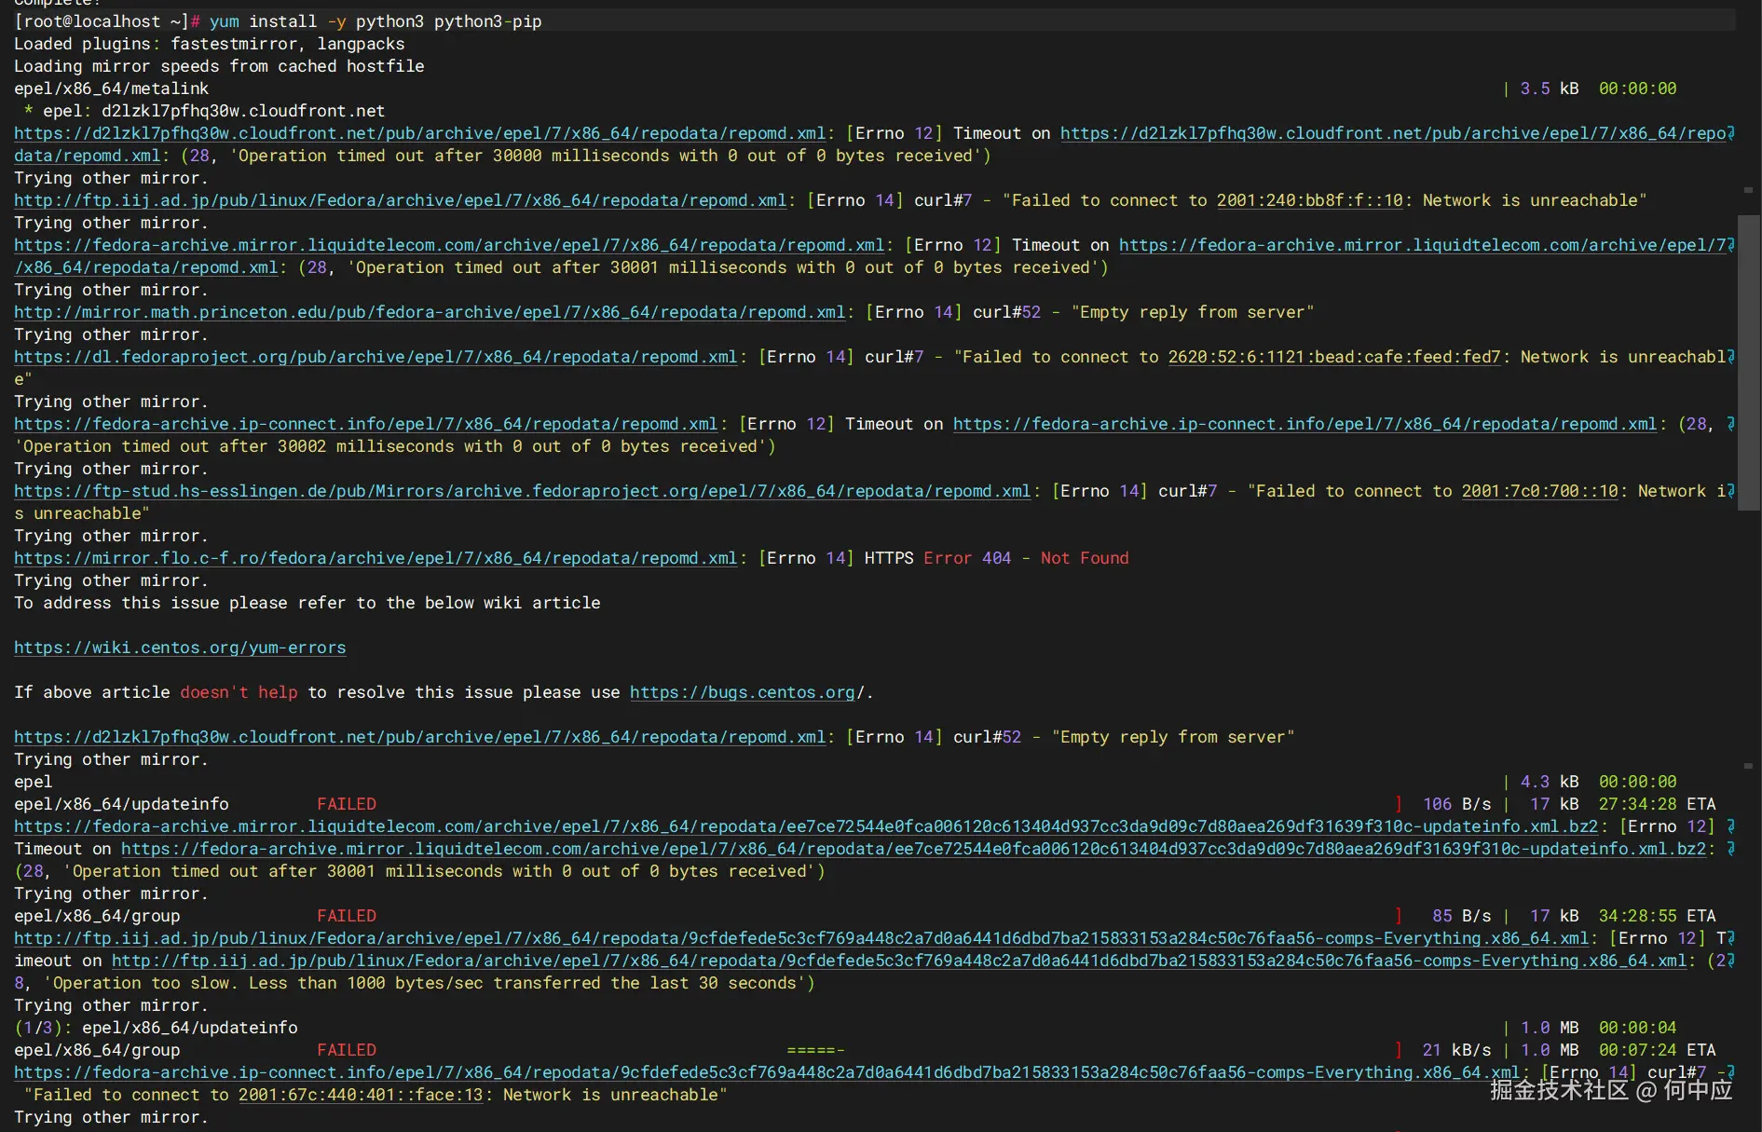Click the '106 B/s' download speed

[x=1456, y=804]
